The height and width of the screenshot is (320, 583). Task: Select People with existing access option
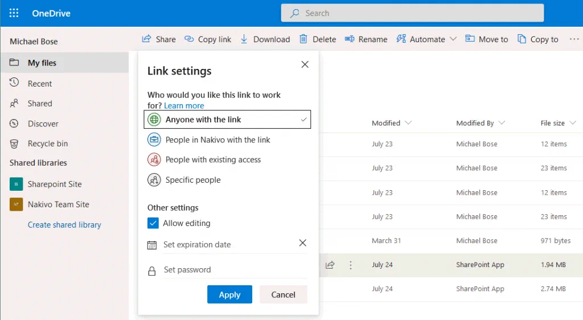[x=213, y=160]
